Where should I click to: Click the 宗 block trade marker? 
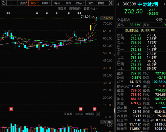tap(94, 109)
